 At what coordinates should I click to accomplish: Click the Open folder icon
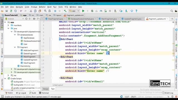[x=2, y=11]
